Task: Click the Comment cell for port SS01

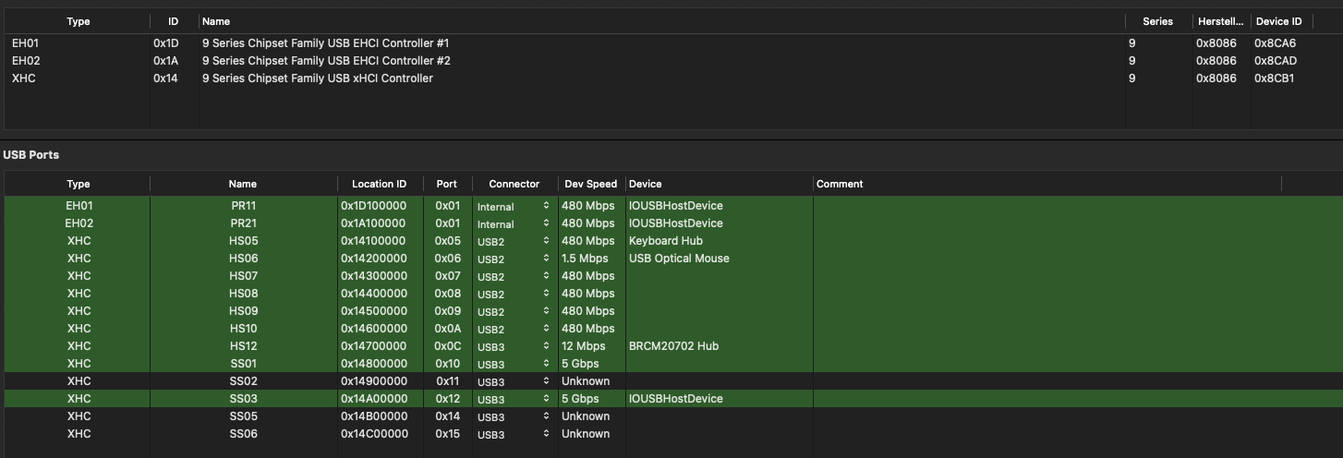Action: (1047, 364)
